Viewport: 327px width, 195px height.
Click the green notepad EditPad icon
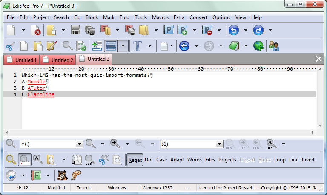(x=234, y=46)
